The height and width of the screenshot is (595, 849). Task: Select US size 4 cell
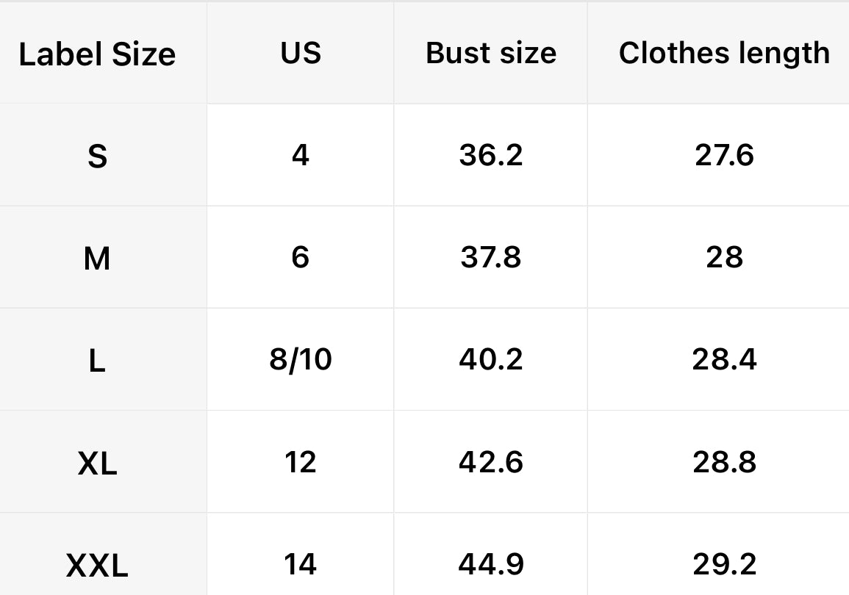(301, 155)
